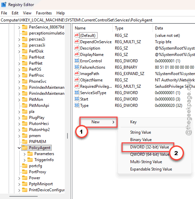This screenshot has height=199, width=195.
Task: Click the DependOnService value icon
Action: [x=77, y=42]
